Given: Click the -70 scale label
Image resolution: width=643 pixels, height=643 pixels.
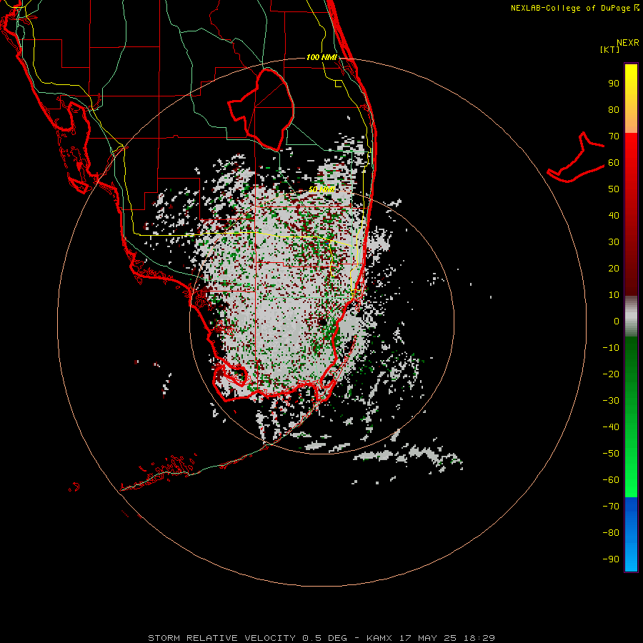Looking at the screenshot, I should coord(611,507).
